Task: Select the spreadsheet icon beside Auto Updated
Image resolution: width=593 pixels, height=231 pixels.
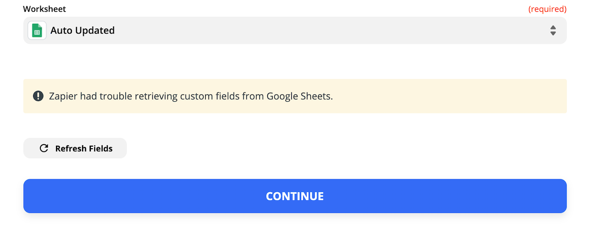Action: (x=37, y=31)
